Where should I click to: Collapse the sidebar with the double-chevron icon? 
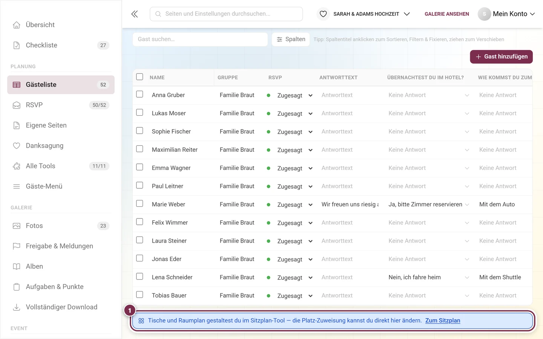click(135, 14)
